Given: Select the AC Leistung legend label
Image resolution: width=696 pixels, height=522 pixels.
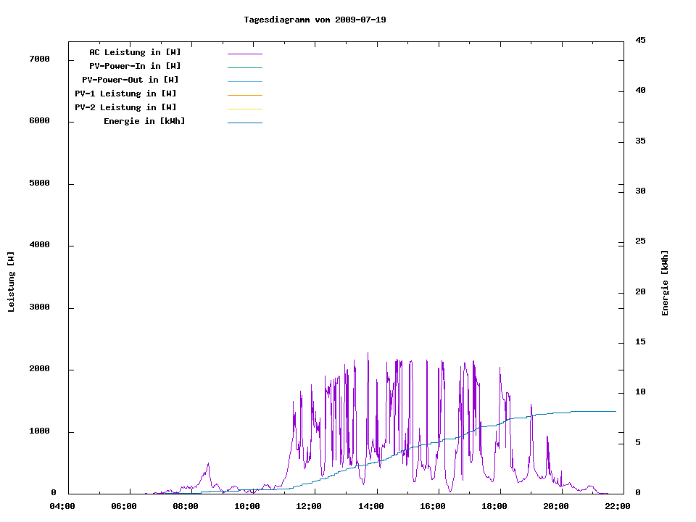Looking at the screenshot, I should pos(135,52).
